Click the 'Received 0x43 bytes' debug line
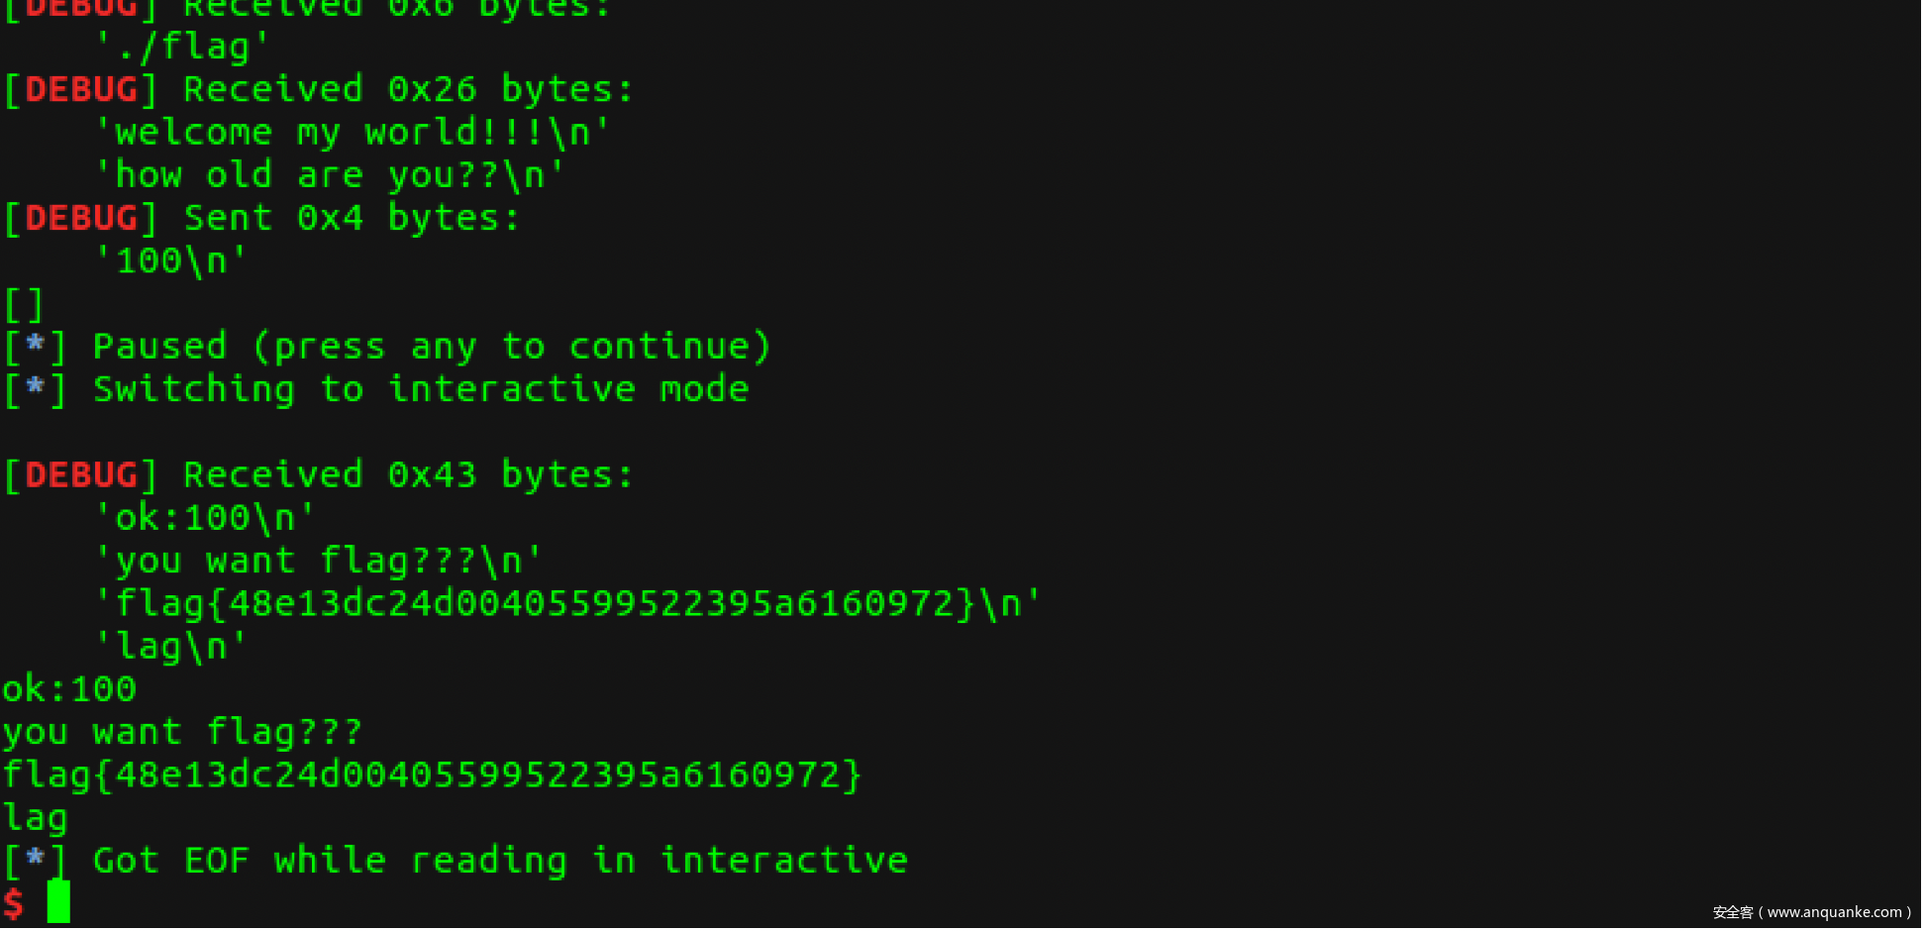Image resolution: width=1927 pixels, height=931 pixels. (407, 475)
